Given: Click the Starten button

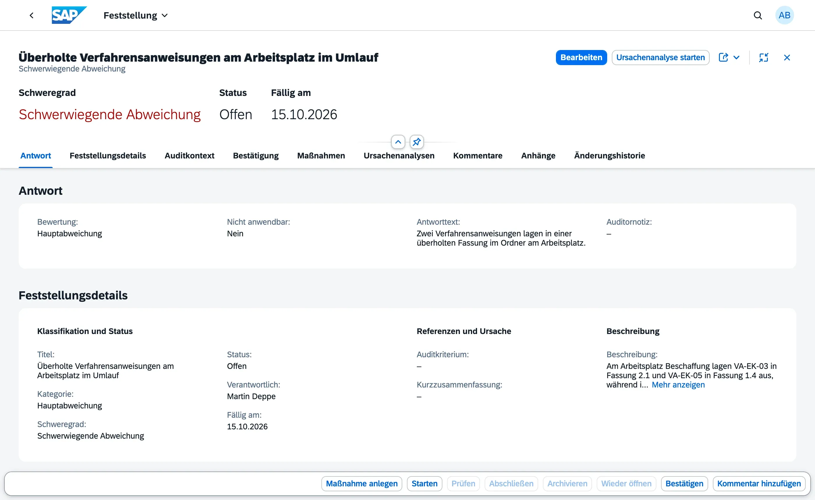Looking at the screenshot, I should tap(424, 483).
